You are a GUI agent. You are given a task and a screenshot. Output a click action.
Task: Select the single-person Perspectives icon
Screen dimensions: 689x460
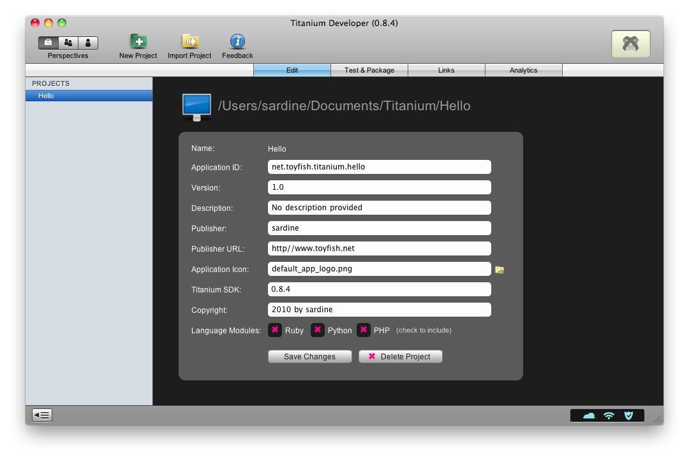[x=88, y=43]
